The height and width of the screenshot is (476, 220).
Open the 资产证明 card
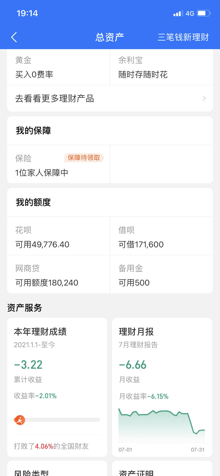coord(162,469)
